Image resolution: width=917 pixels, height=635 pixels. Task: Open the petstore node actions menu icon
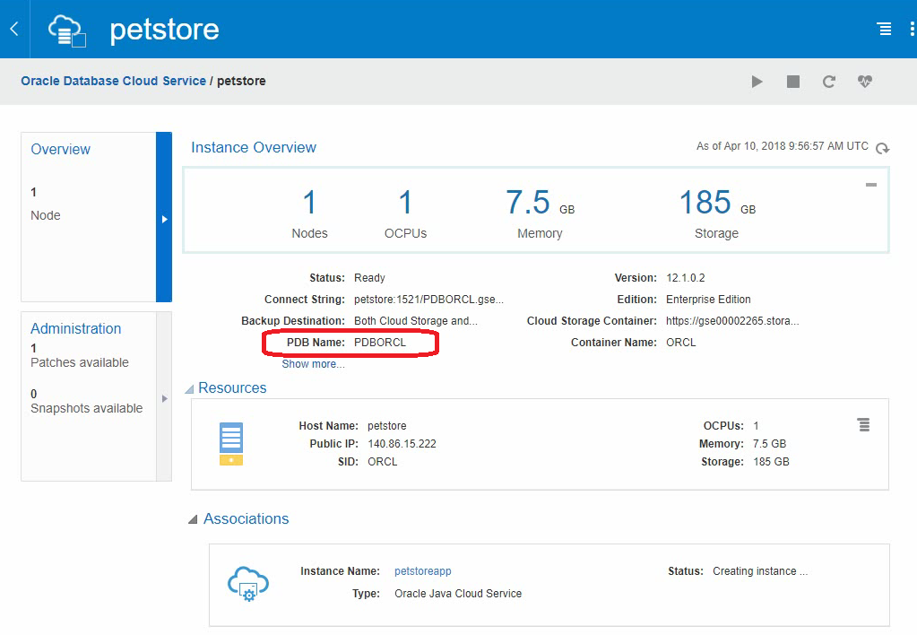[863, 425]
